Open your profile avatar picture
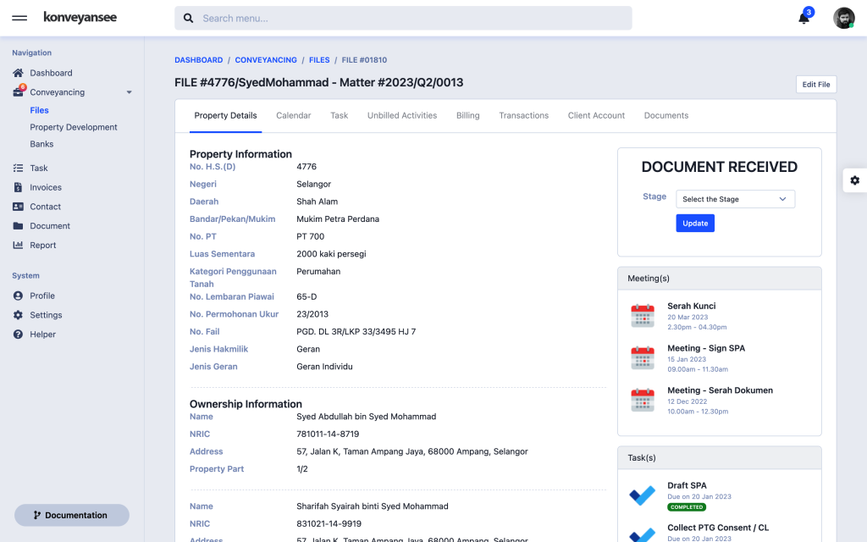The height and width of the screenshot is (542, 867). coord(842,17)
